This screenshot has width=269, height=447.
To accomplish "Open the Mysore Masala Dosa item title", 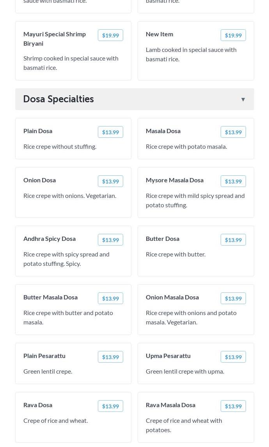I will pyautogui.click(x=175, y=180).
